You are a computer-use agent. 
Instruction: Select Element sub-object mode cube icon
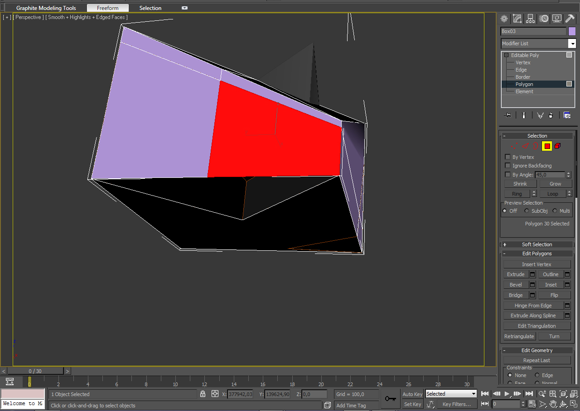pyautogui.click(x=557, y=146)
